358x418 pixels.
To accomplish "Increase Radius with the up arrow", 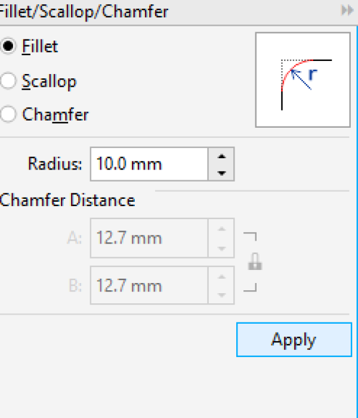I will coord(221,157).
